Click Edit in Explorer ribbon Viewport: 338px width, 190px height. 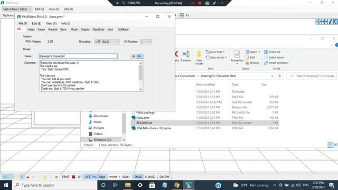(250, 58)
